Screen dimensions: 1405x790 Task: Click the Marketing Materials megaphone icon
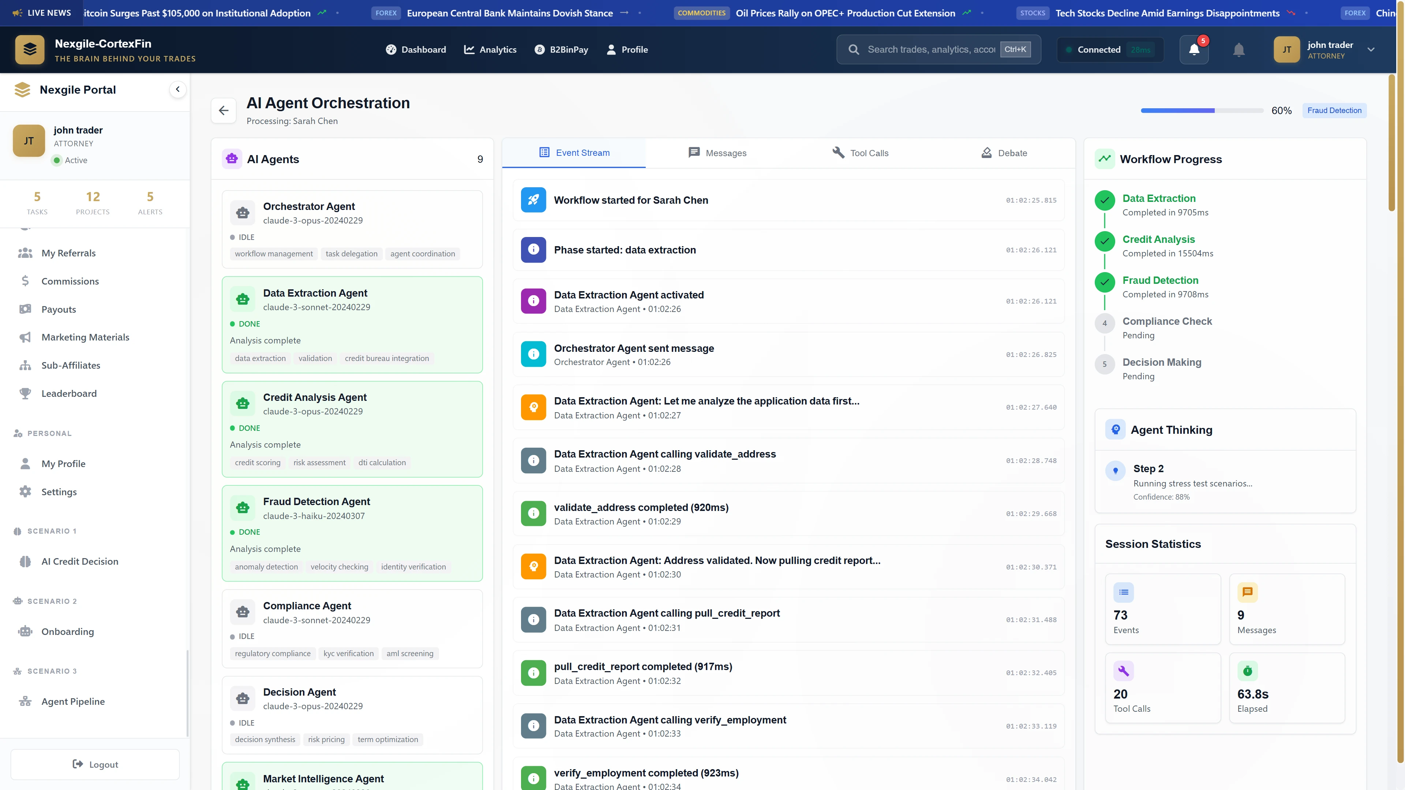[x=25, y=337]
